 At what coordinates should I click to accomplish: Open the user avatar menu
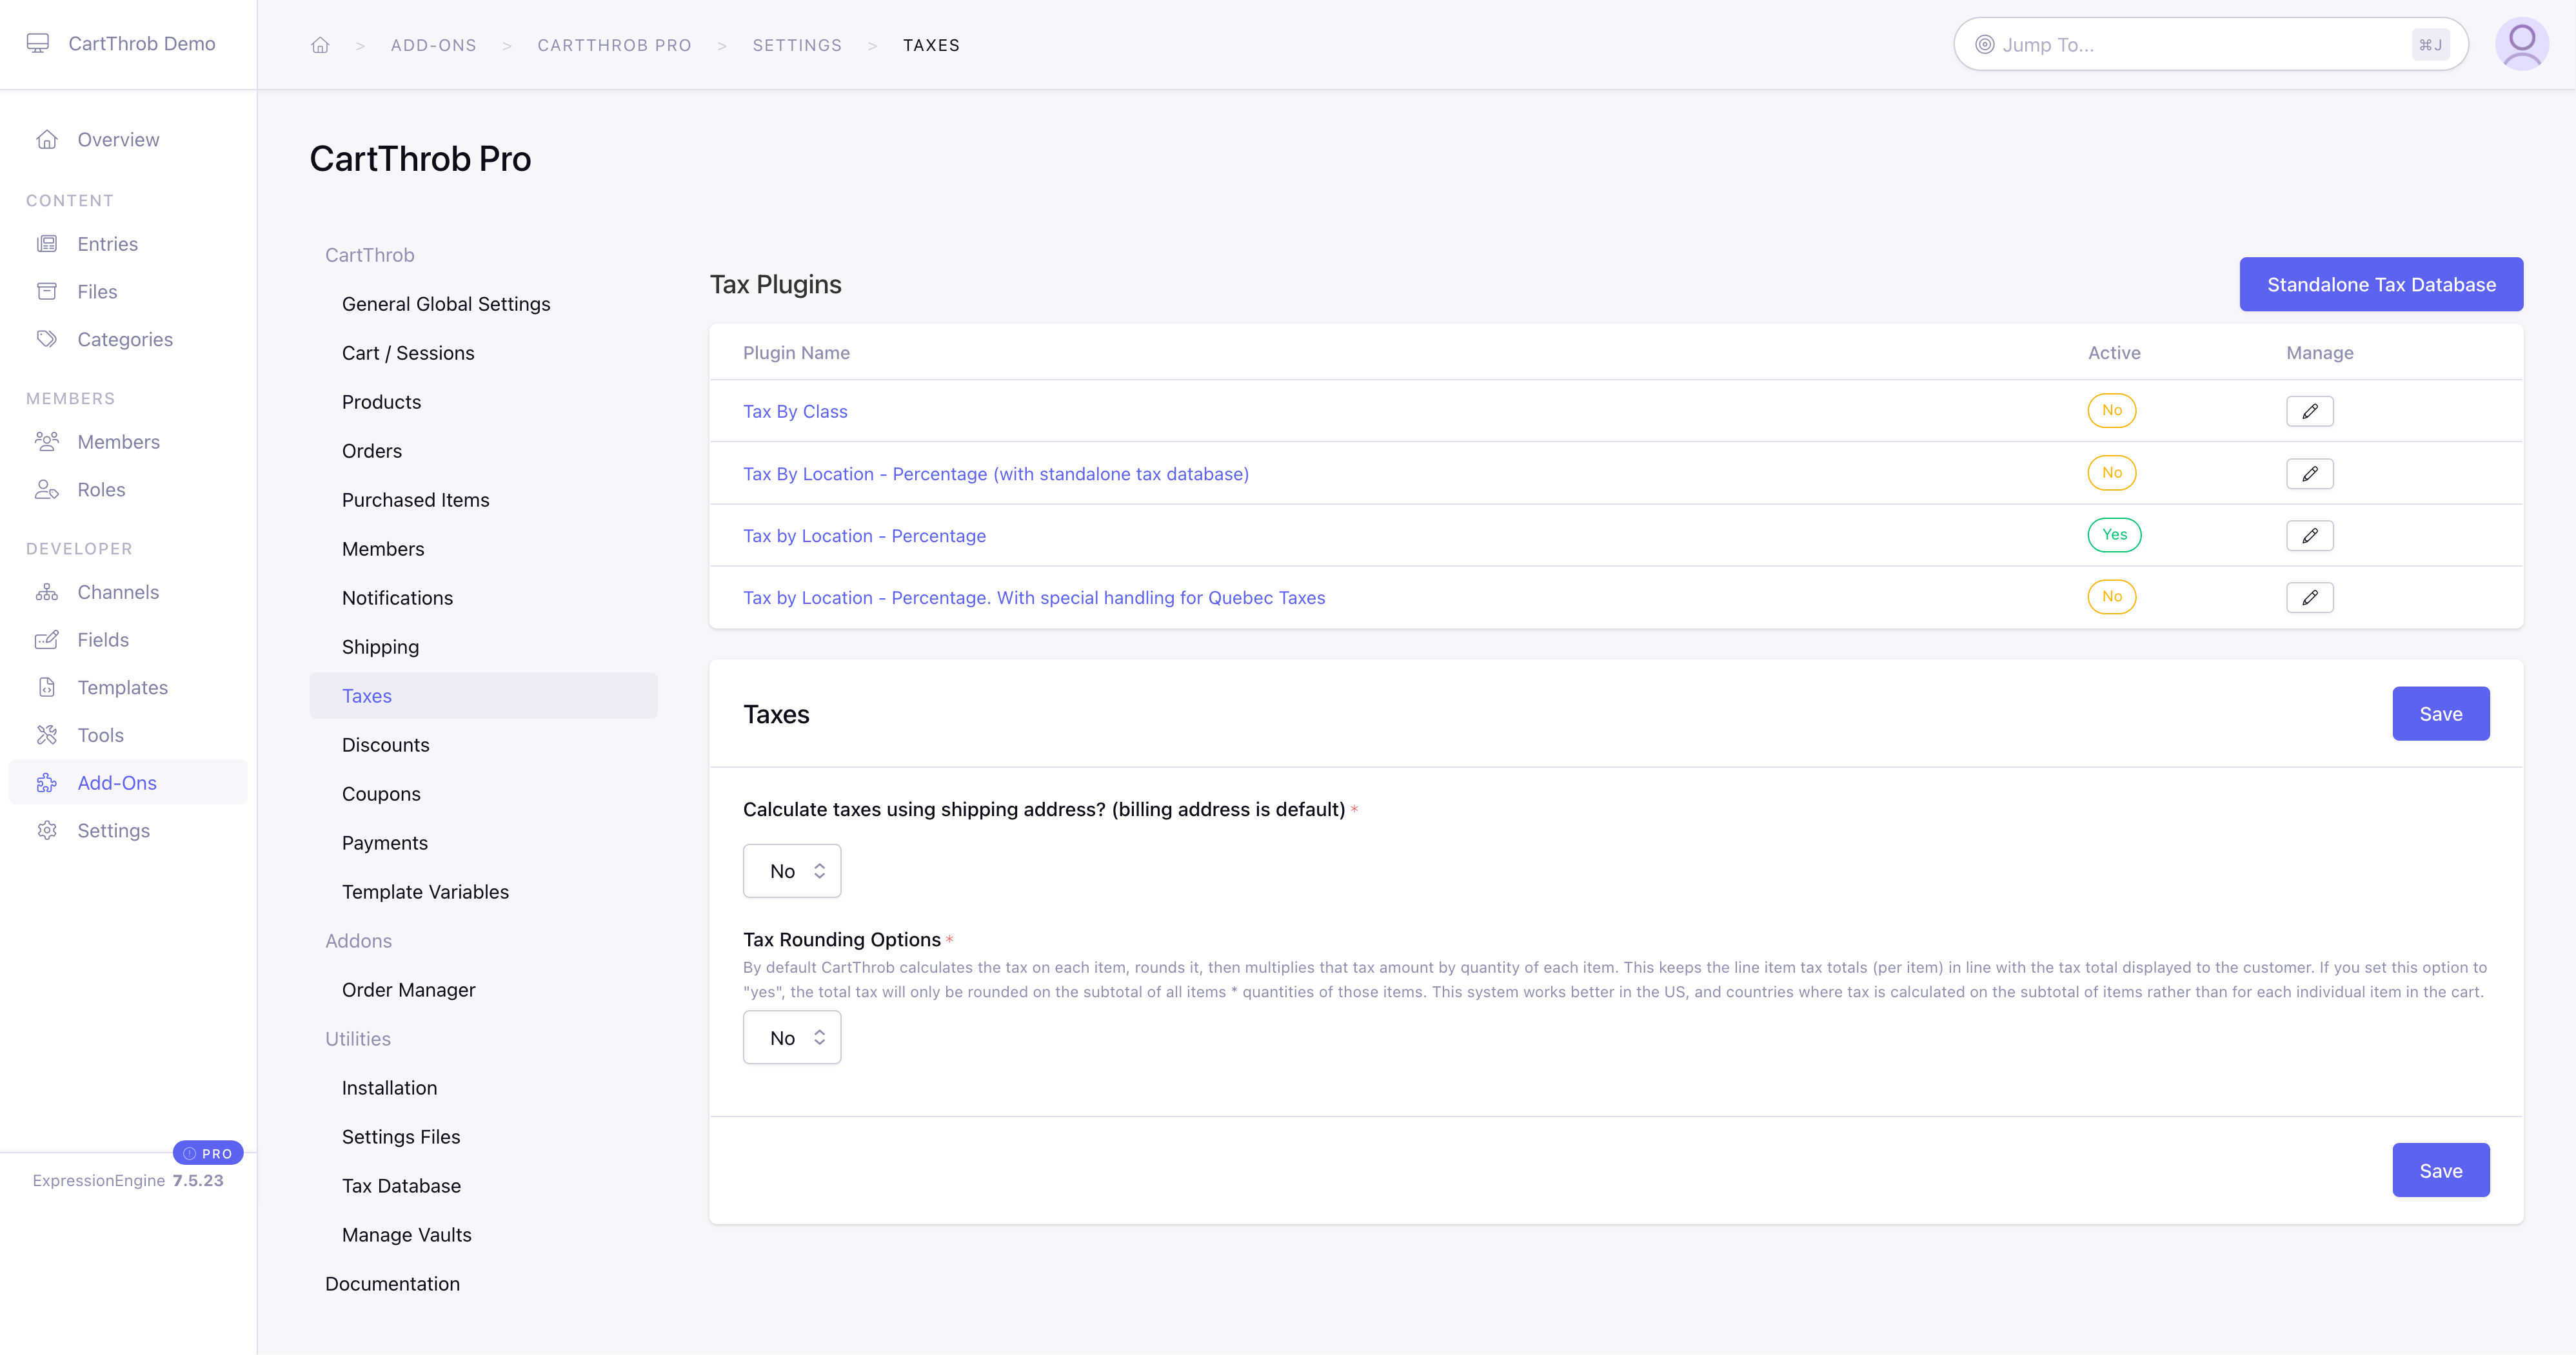[2521, 44]
